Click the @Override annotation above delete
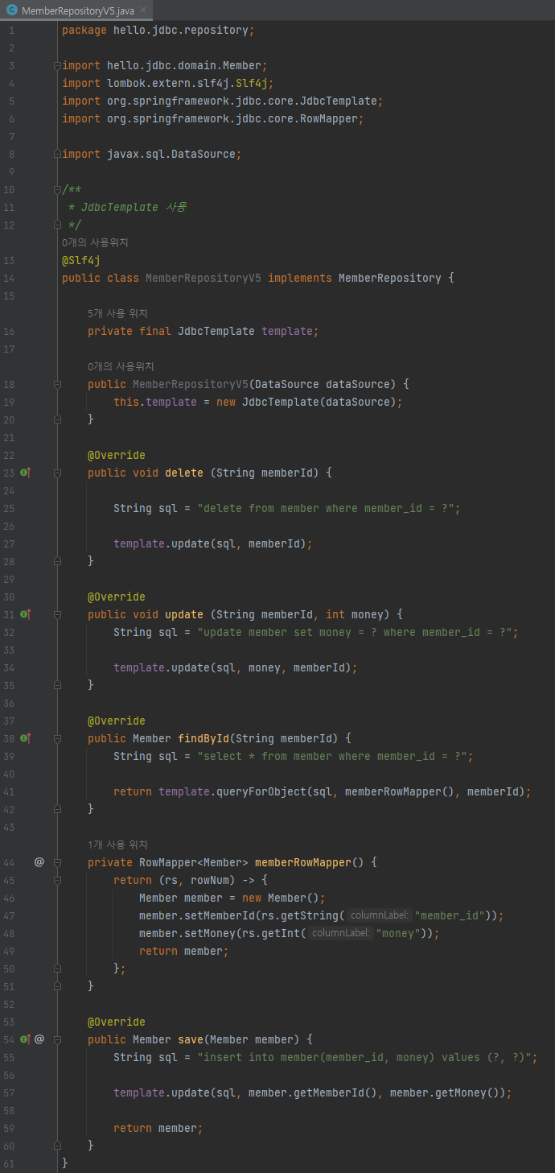 coord(117,455)
